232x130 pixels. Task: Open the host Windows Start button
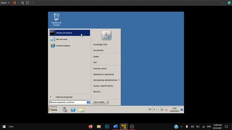click(x=4, y=127)
